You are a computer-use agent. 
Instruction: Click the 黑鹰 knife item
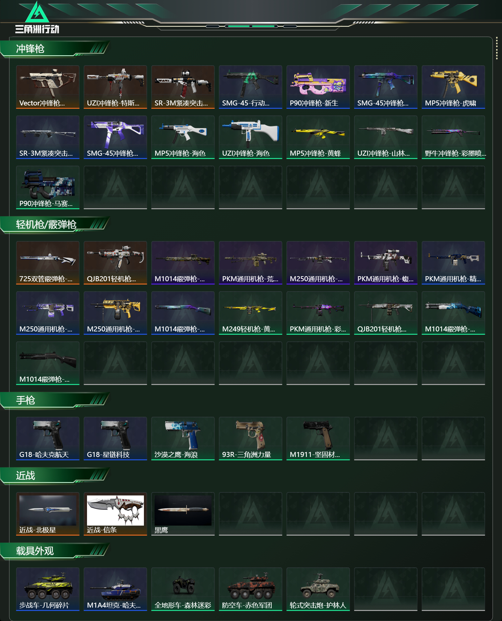(183, 514)
